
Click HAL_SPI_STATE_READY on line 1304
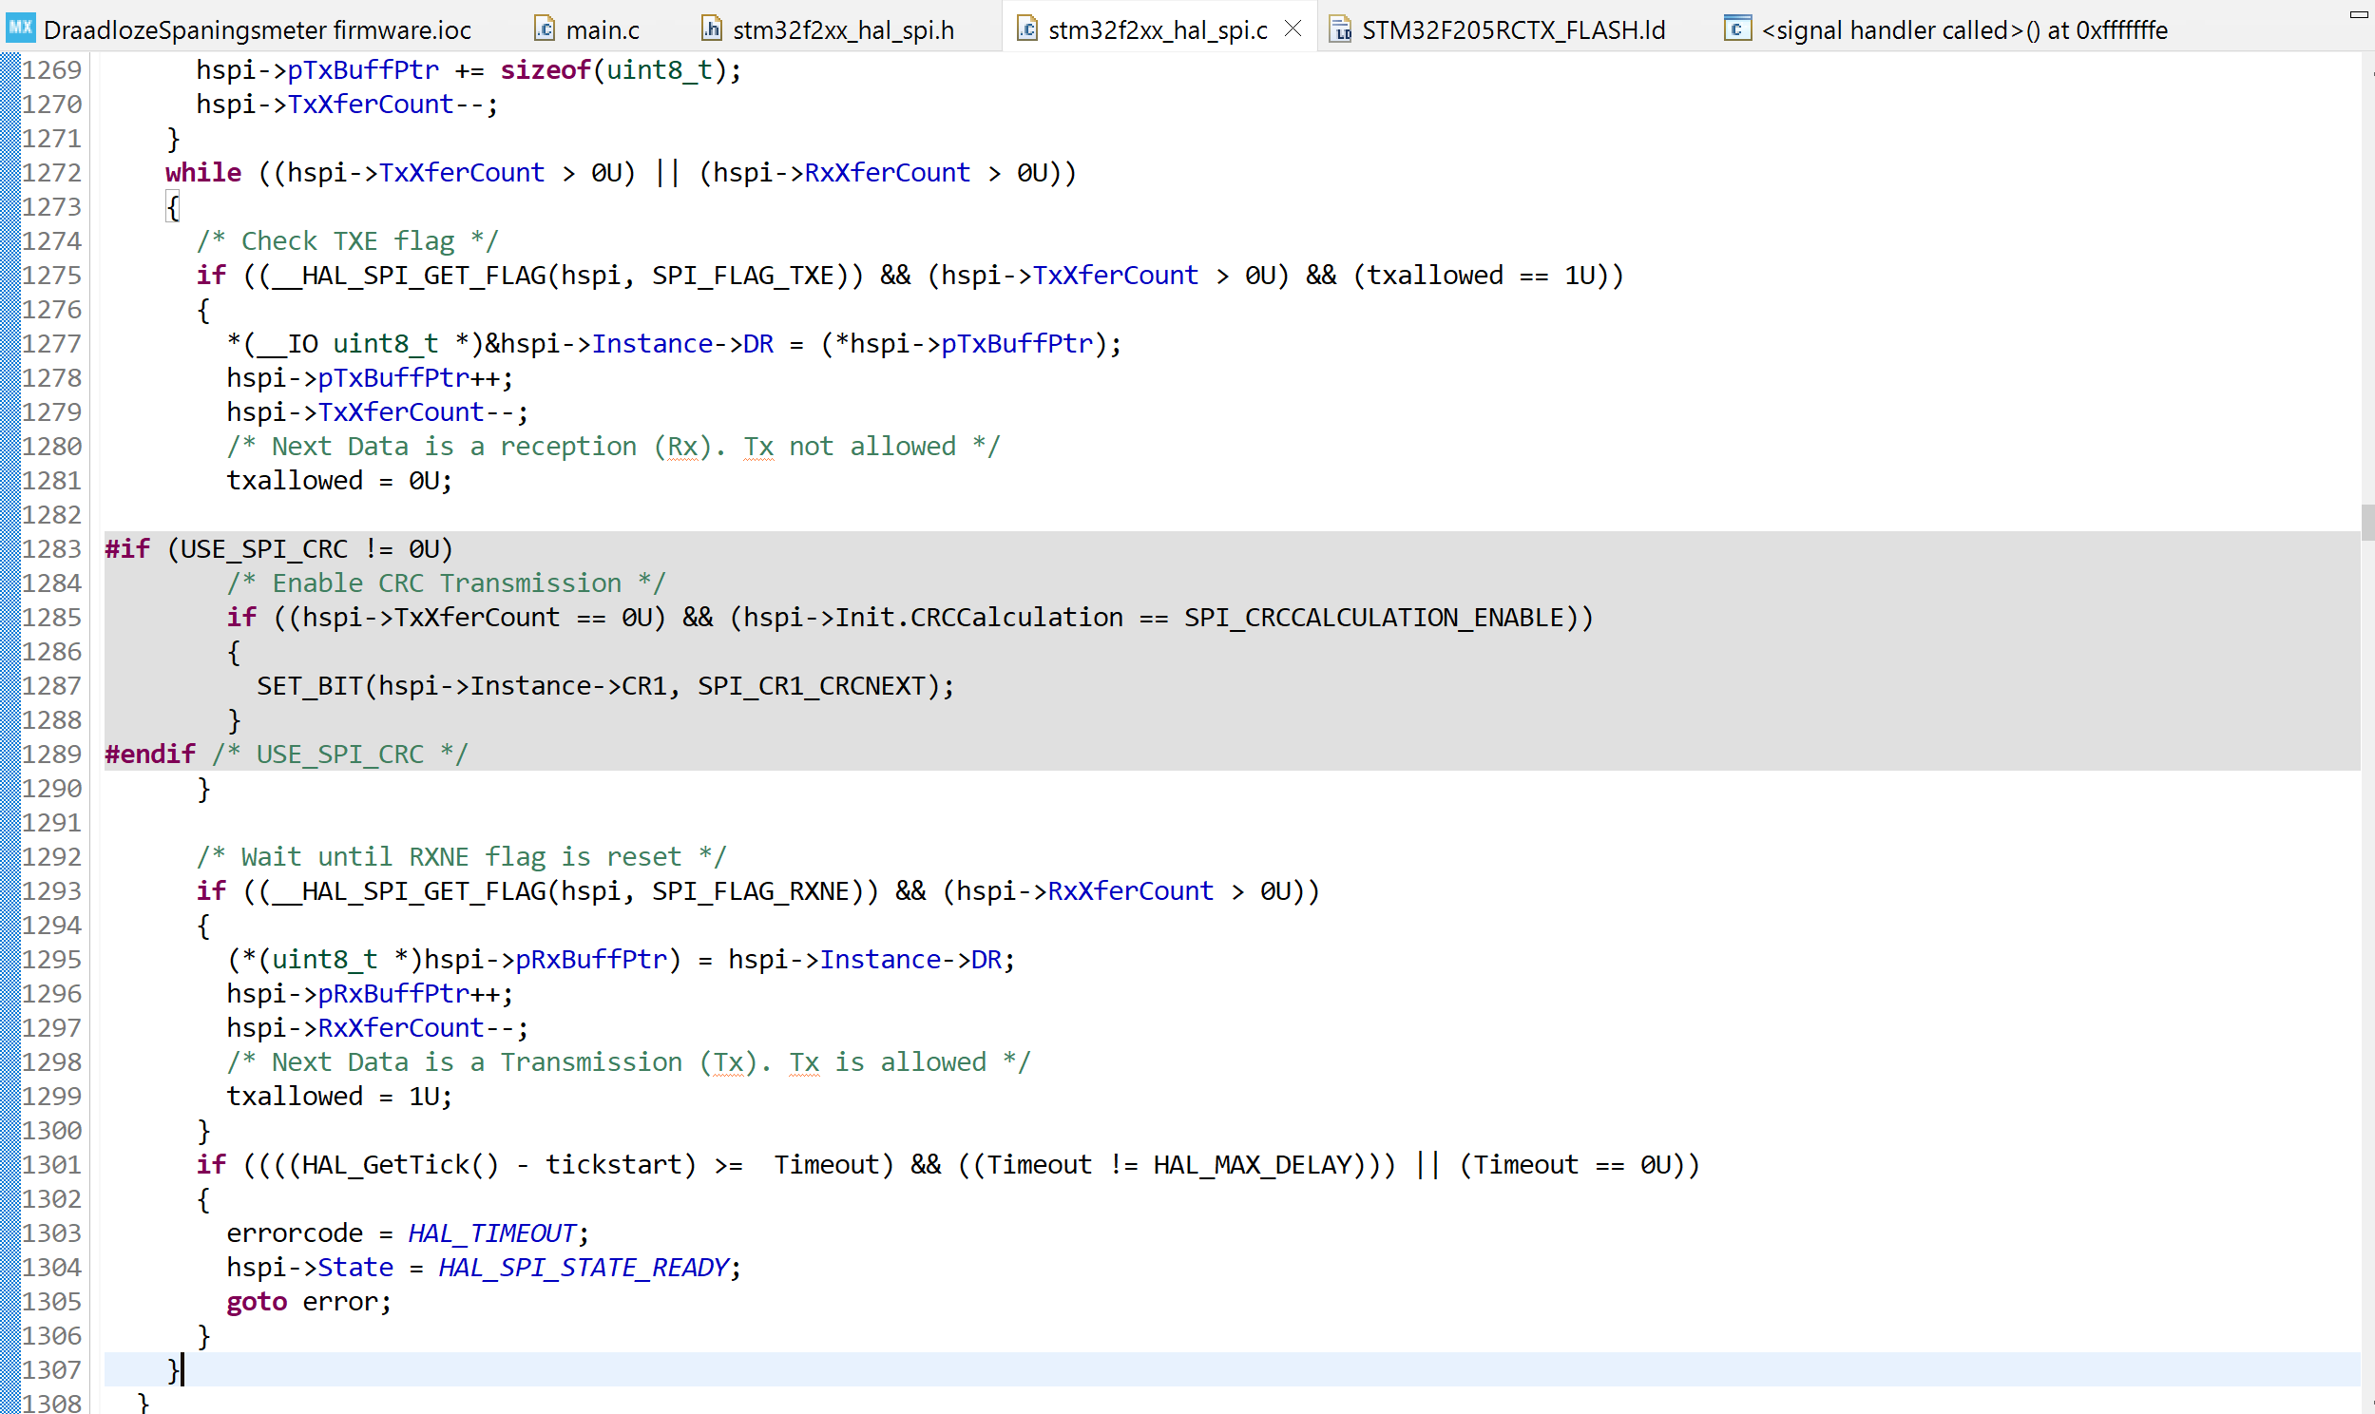click(583, 1268)
